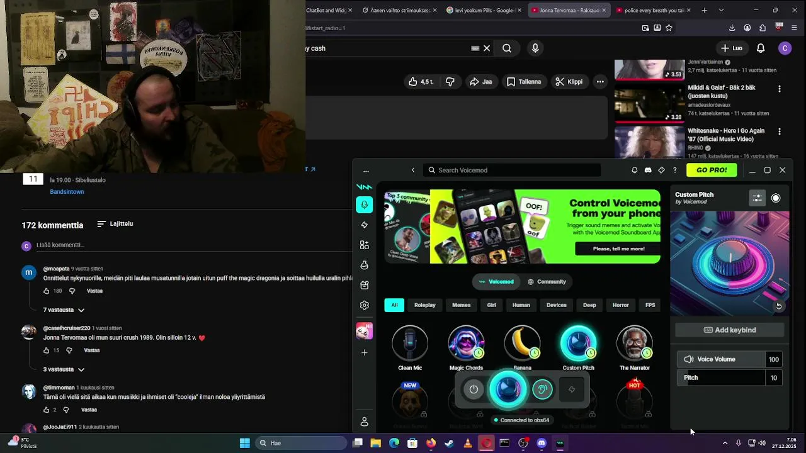Screen dimensions: 806x453
Task: Filter voices by Horror
Action: point(620,305)
